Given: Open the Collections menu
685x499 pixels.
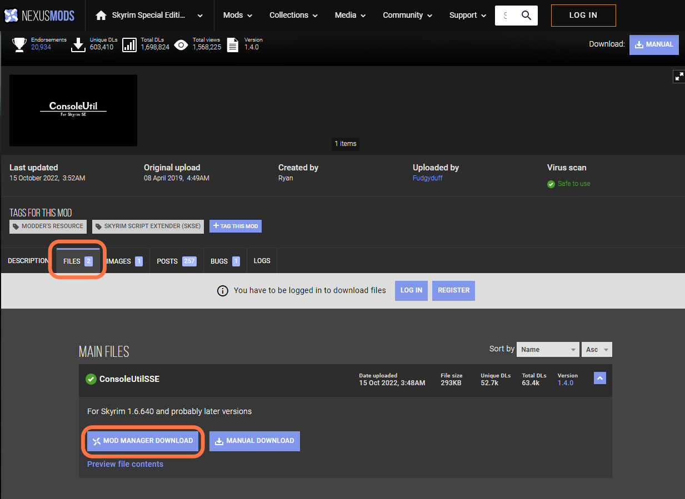Looking at the screenshot, I should (x=293, y=16).
